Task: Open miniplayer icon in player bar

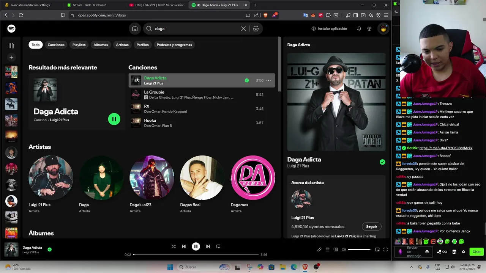Action: [377, 249]
